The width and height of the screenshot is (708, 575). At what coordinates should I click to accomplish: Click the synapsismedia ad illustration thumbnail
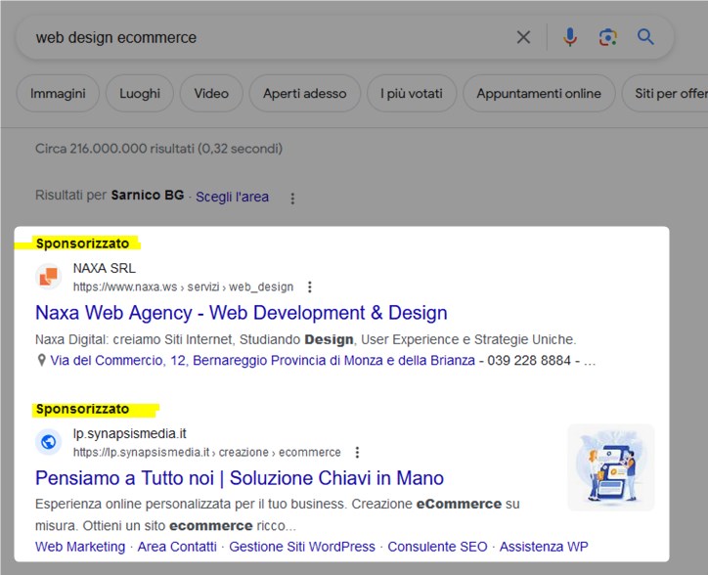[611, 467]
